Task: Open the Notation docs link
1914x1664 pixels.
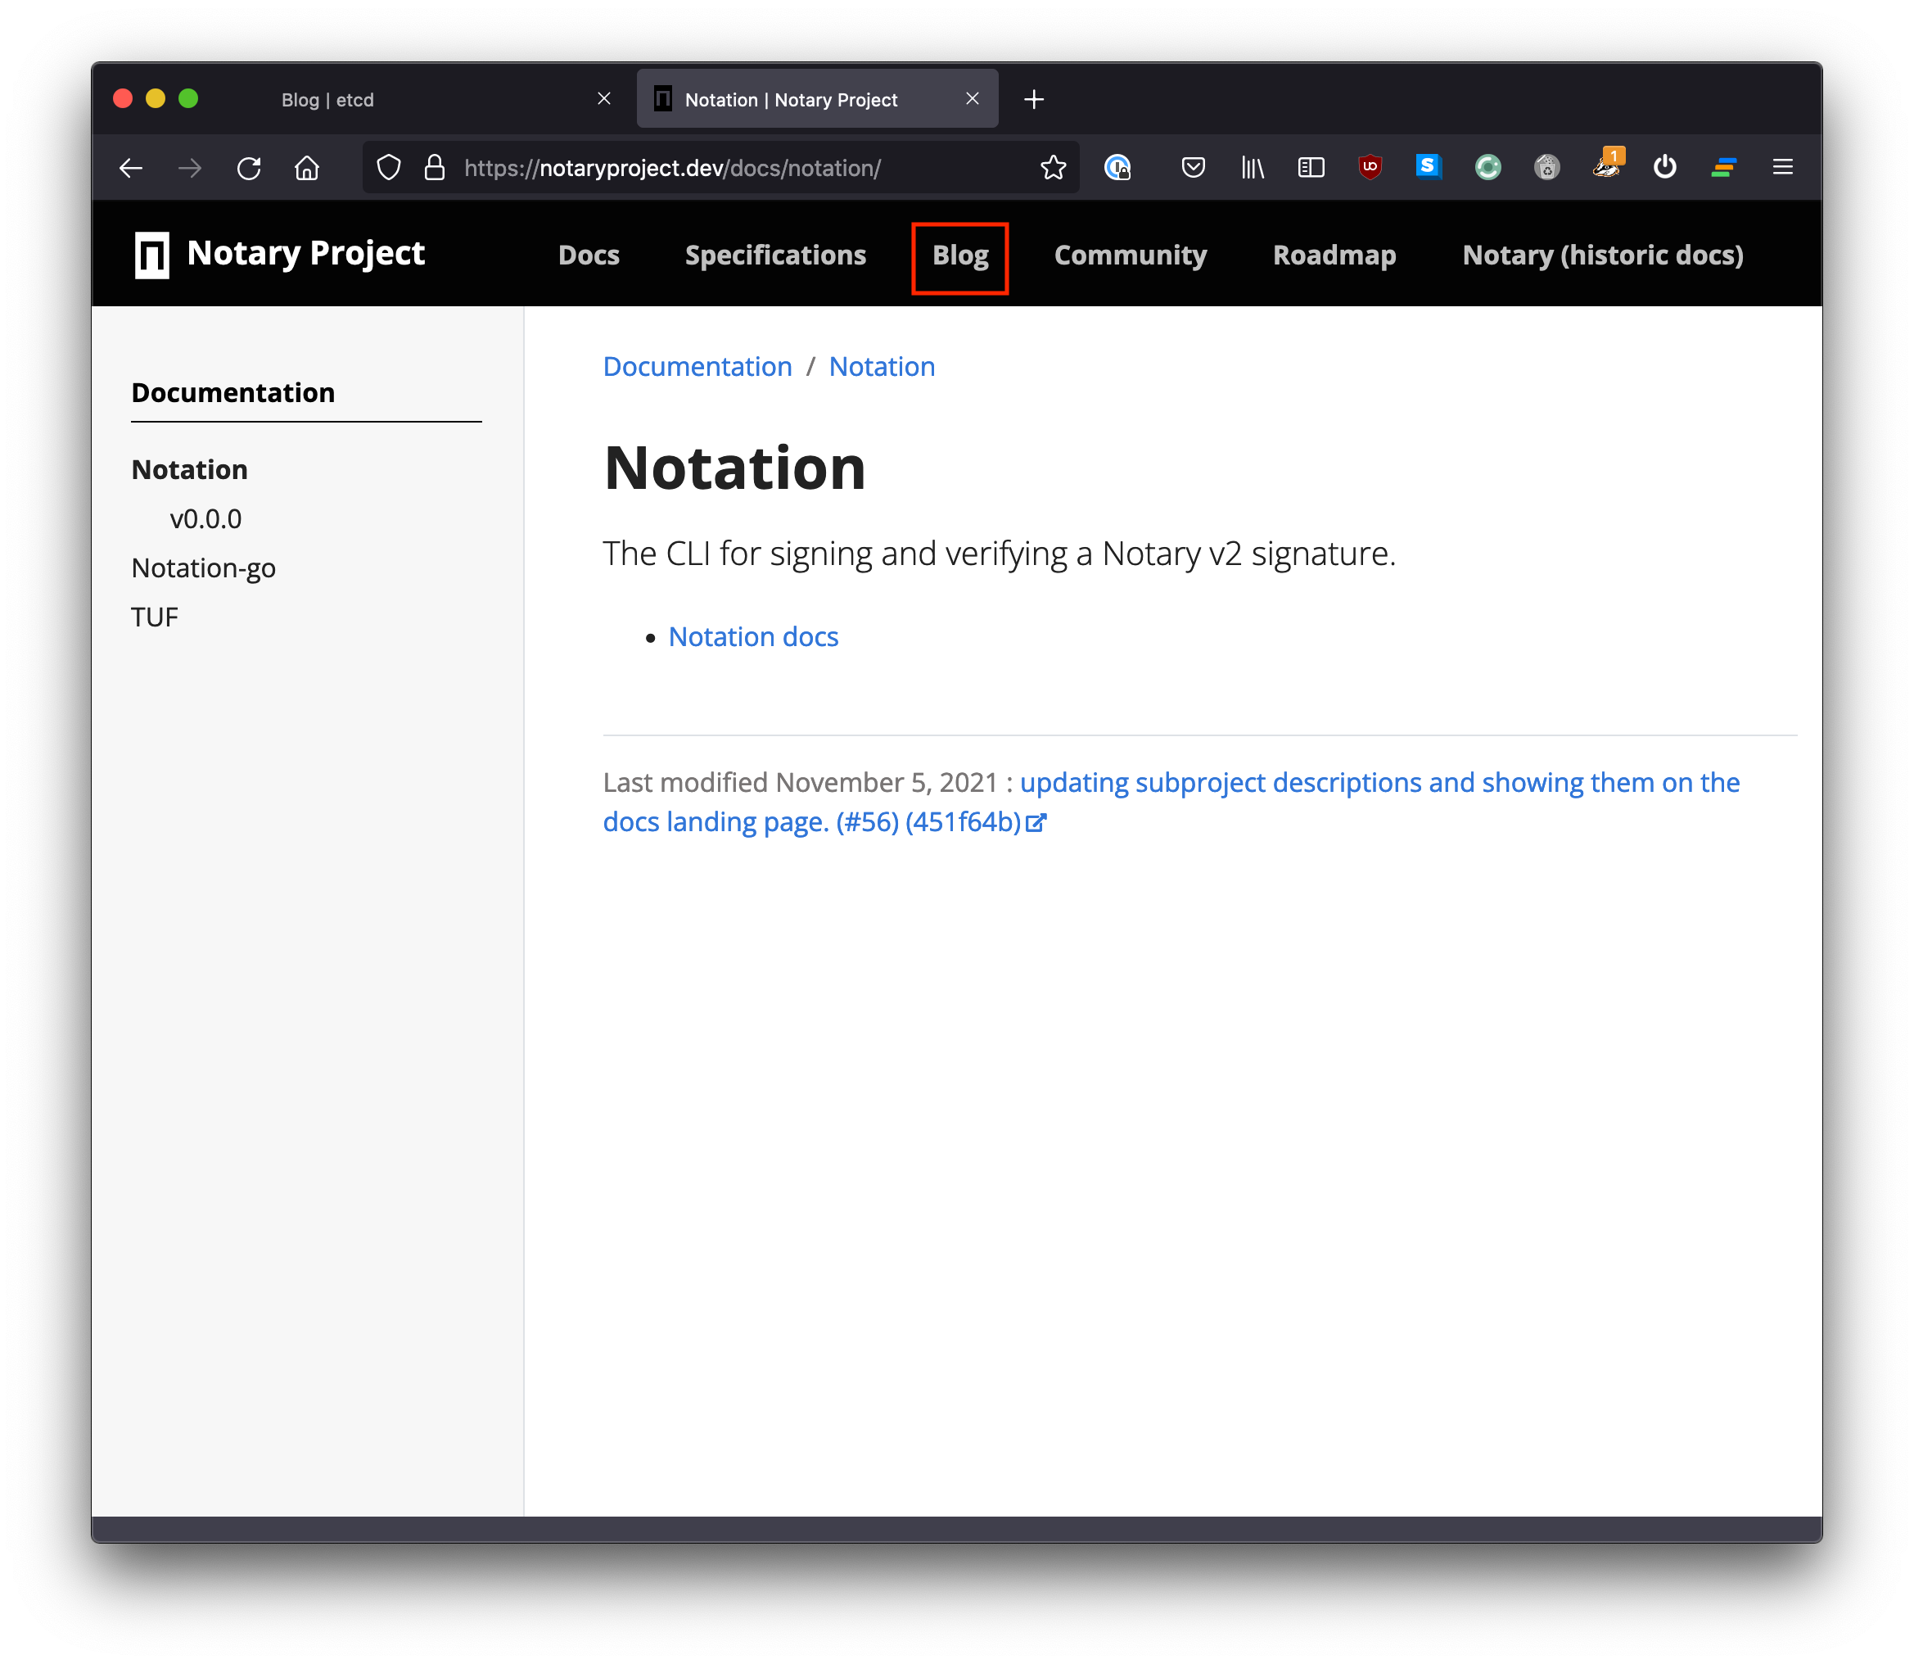Action: point(753,636)
